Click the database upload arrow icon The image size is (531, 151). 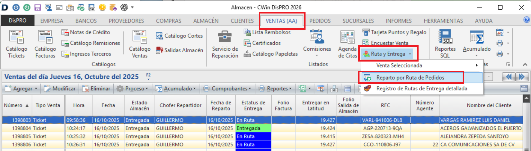point(113,7)
